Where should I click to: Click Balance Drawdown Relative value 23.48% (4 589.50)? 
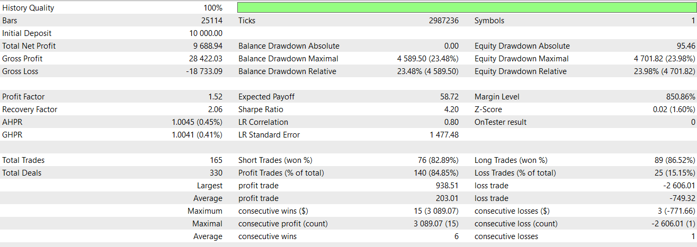point(428,71)
